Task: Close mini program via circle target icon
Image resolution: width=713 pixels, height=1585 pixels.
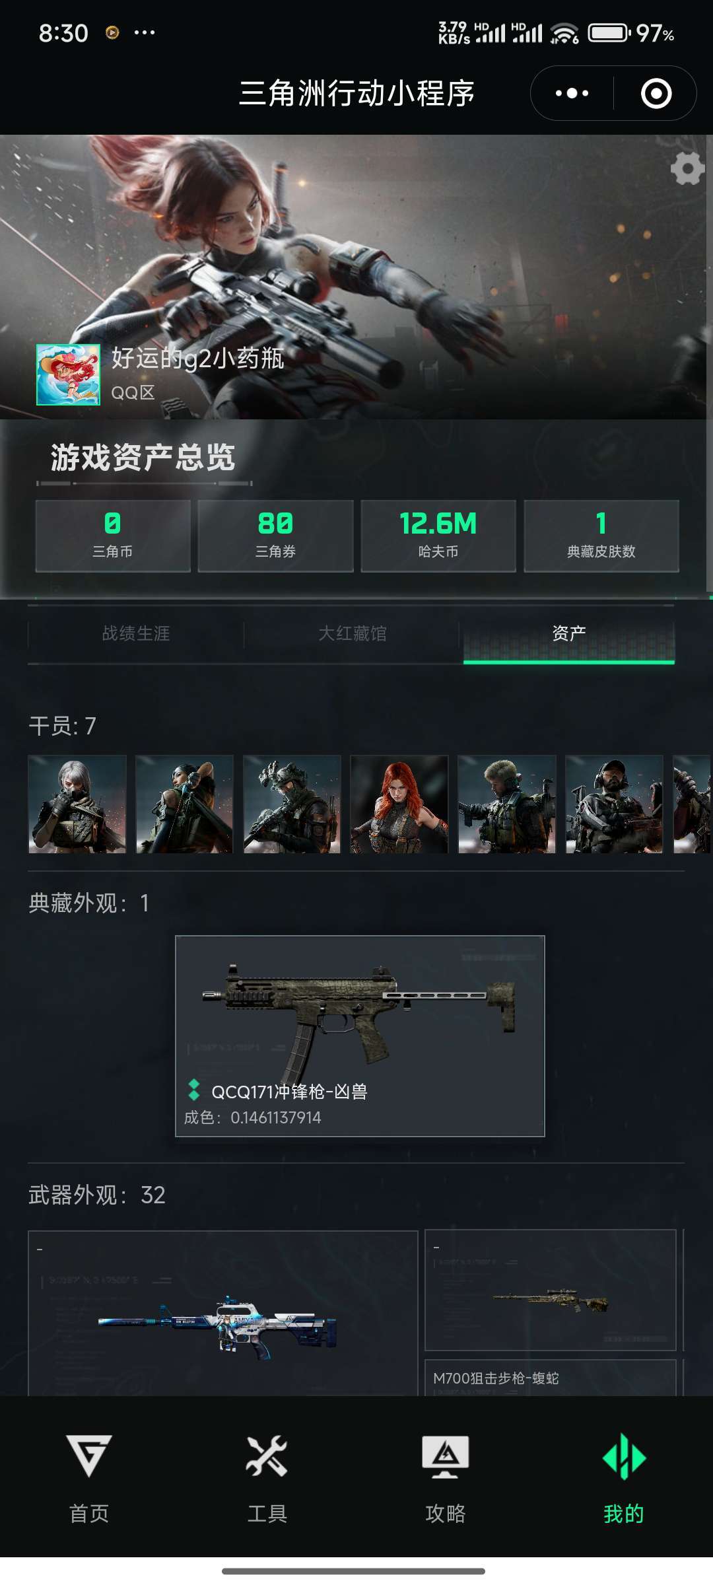Action: coord(656,93)
